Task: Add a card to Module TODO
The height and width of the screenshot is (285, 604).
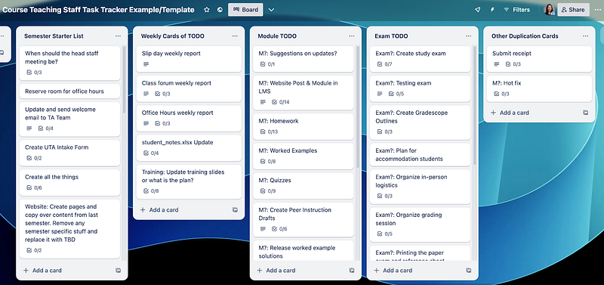Action: click(276, 271)
